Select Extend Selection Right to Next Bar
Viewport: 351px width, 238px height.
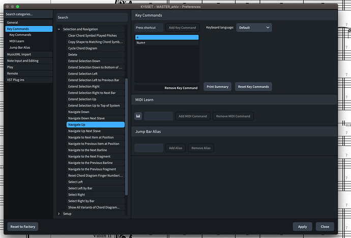click(x=96, y=93)
